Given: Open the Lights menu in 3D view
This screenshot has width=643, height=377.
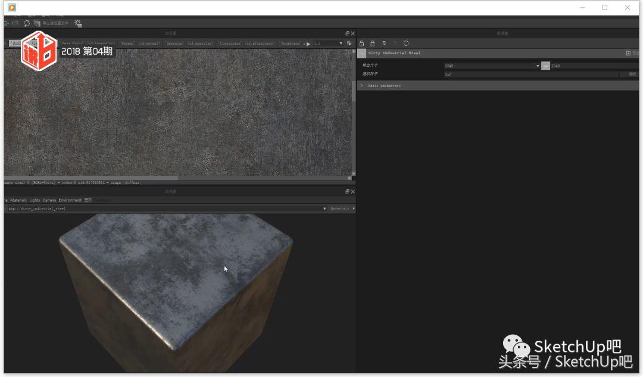Looking at the screenshot, I should click(x=35, y=200).
